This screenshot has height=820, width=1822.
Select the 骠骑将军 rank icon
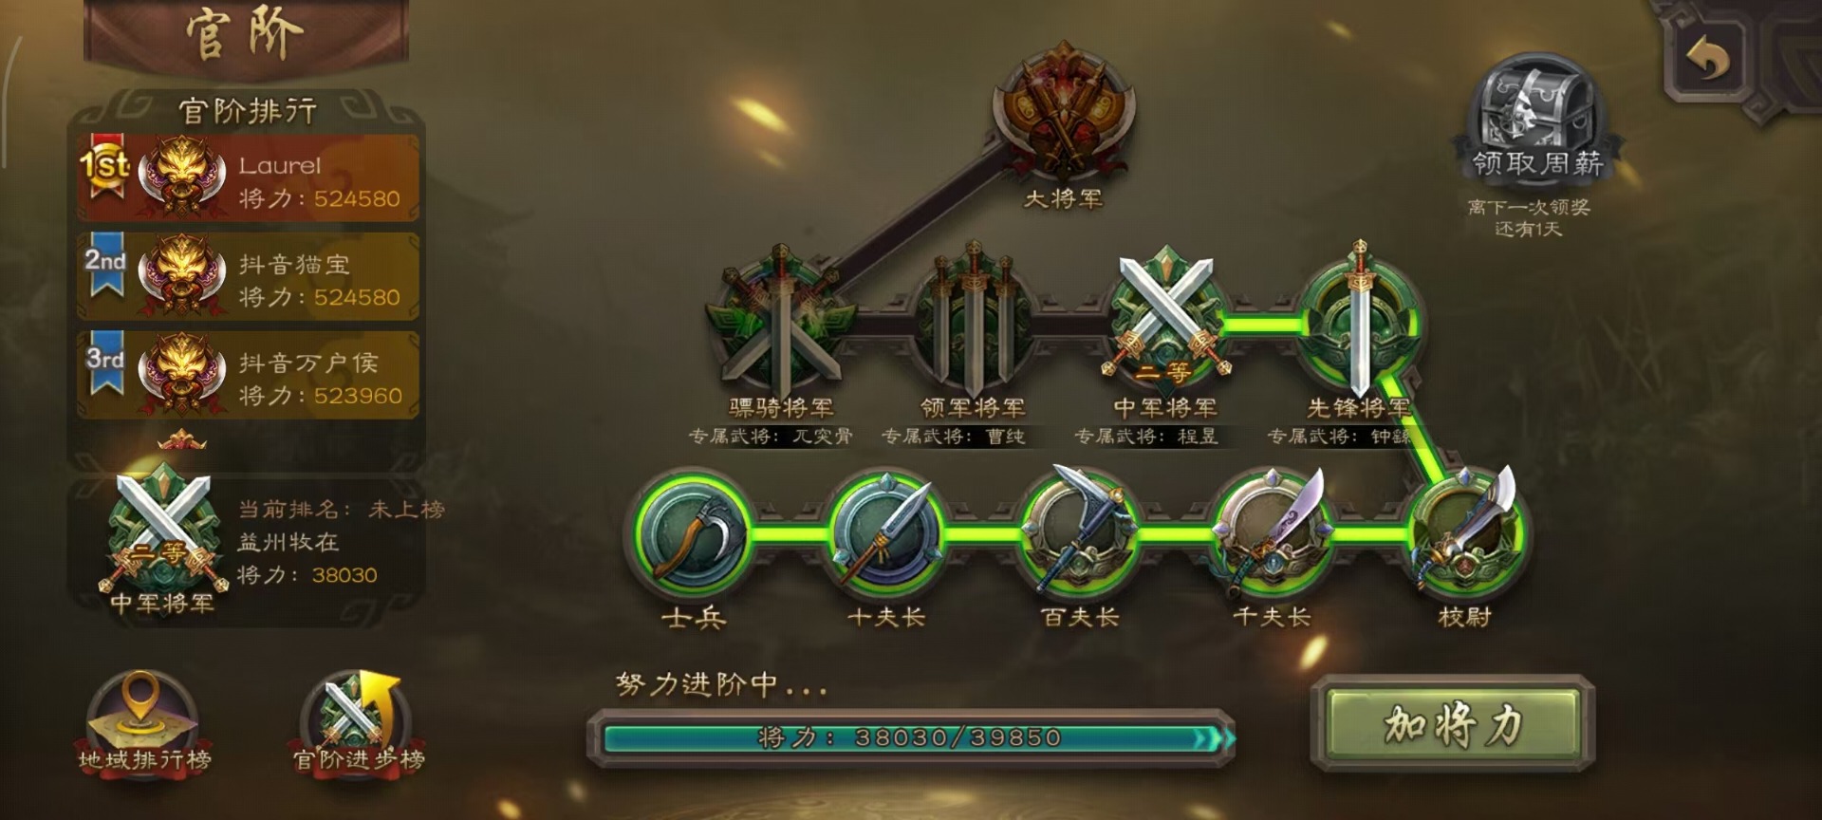(x=781, y=319)
